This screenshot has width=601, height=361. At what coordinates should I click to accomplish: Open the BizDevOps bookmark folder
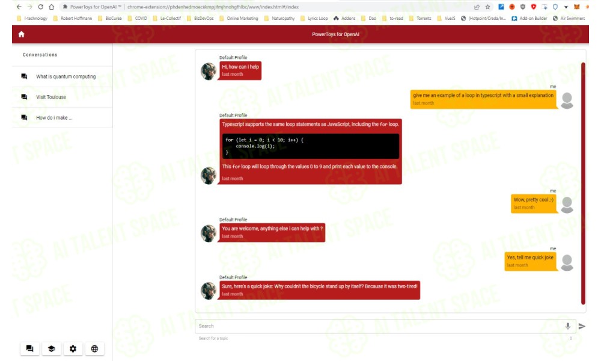point(200,19)
